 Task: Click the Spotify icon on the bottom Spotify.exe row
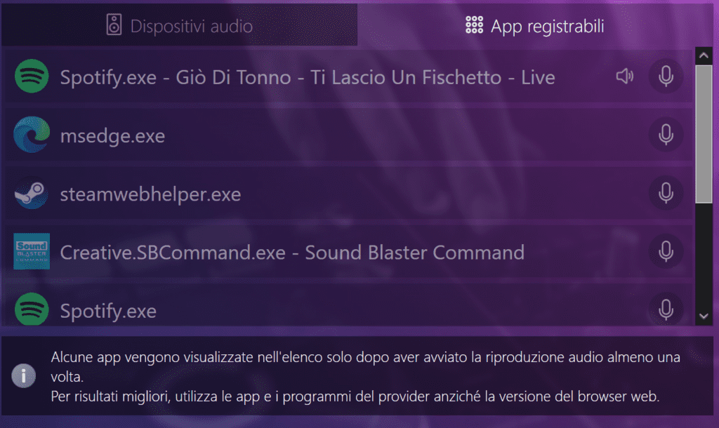32,309
